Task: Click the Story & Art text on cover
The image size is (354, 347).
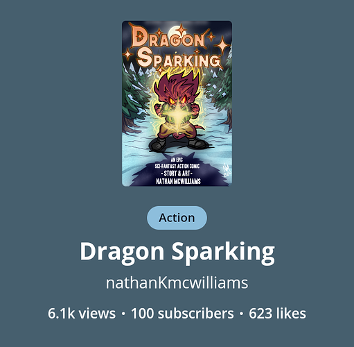Action: [177, 173]
